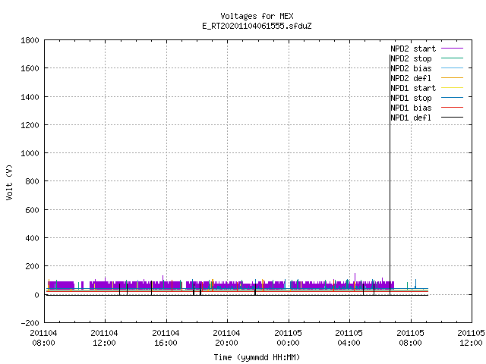The width and height of the screenshot is (486, 364).
Task: Click the black NPD1 defl legend line
Action: (452, 118)
